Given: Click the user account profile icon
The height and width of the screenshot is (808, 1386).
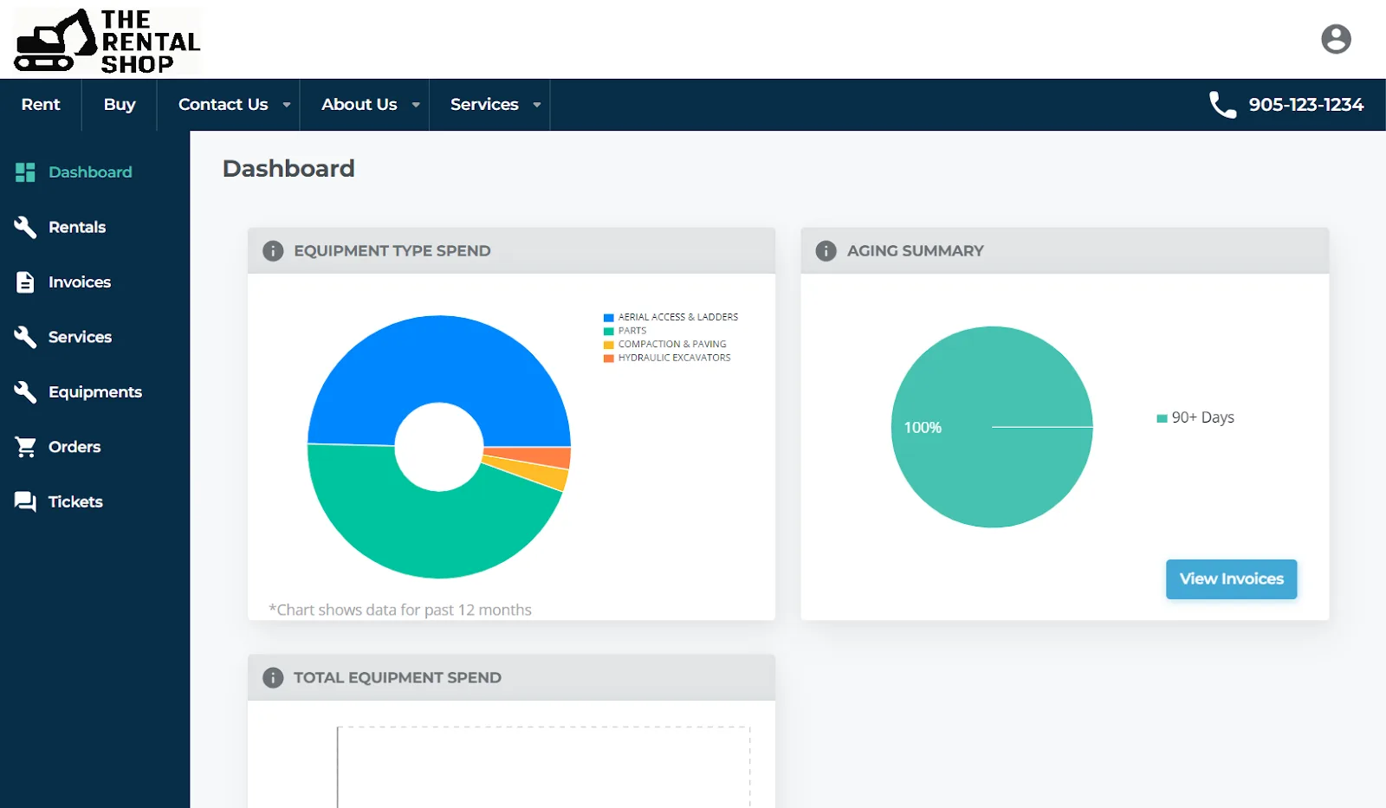Looking at the screenshot, I should [1335, 39].
